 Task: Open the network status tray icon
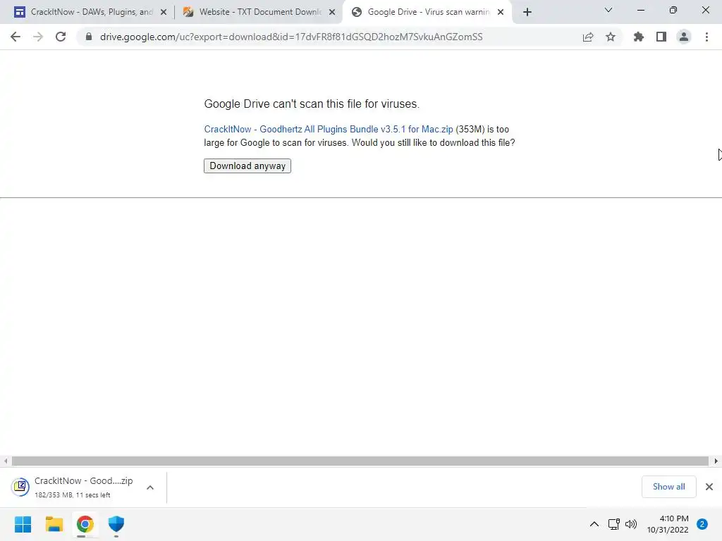pyautogui.click(x=614, y=524)
